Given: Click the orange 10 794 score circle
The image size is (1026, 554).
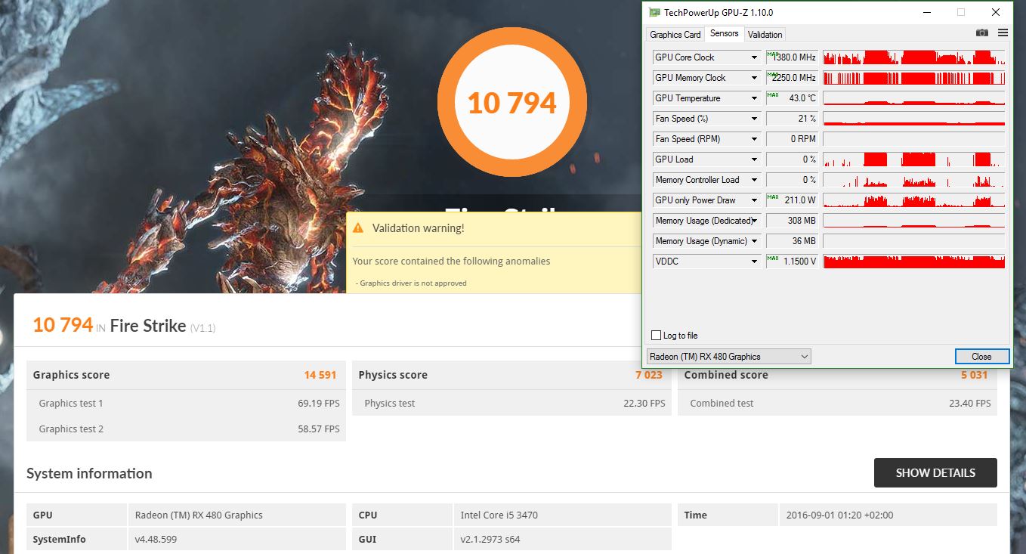Looking at the screenshot, I should tap(512, 103).
